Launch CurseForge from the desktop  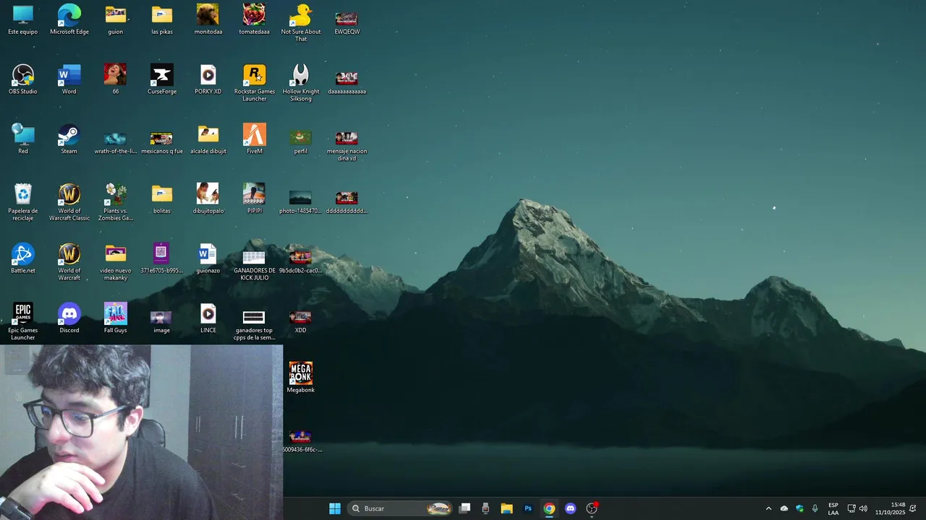tap(162, 79)
